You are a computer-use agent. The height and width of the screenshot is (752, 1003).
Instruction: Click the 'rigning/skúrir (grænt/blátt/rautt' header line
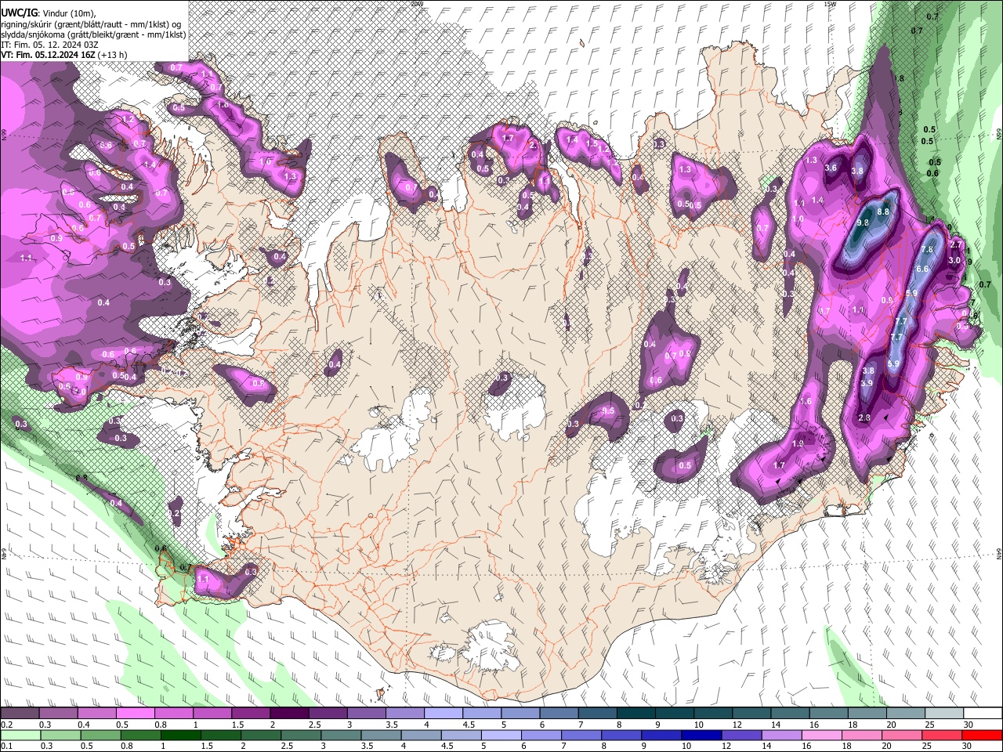point(92,24)
